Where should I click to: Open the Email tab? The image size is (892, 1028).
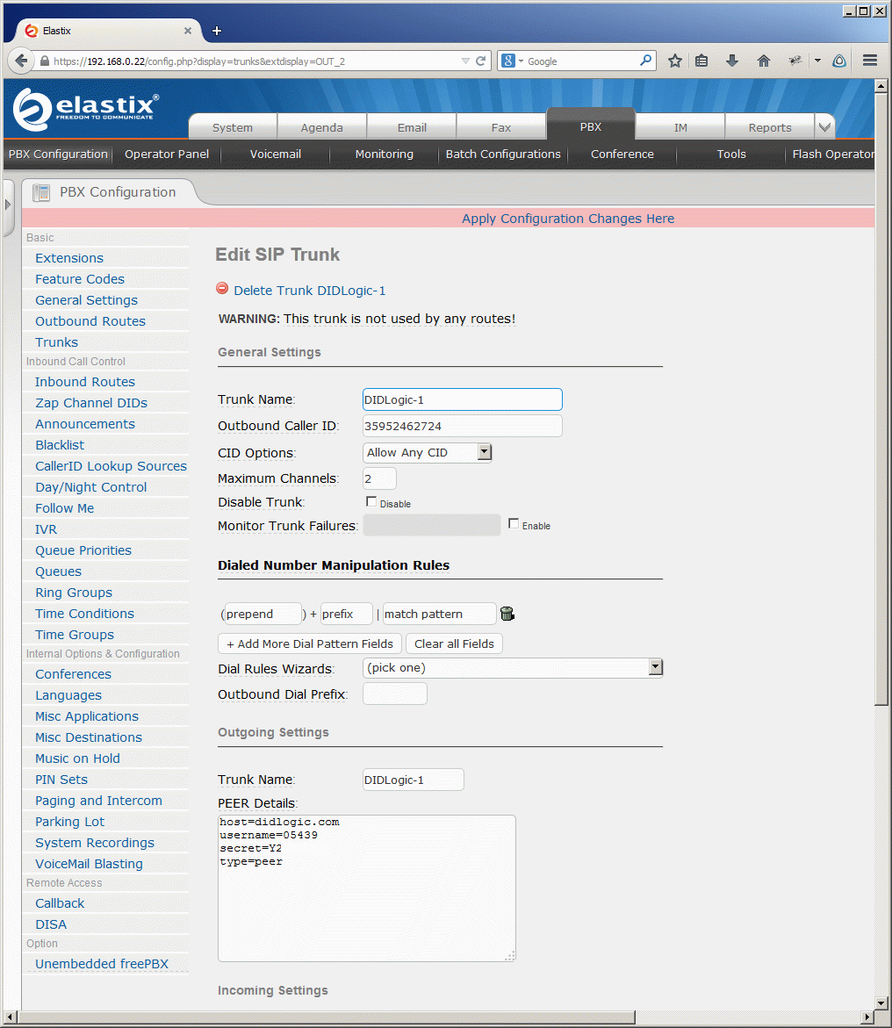412,127
